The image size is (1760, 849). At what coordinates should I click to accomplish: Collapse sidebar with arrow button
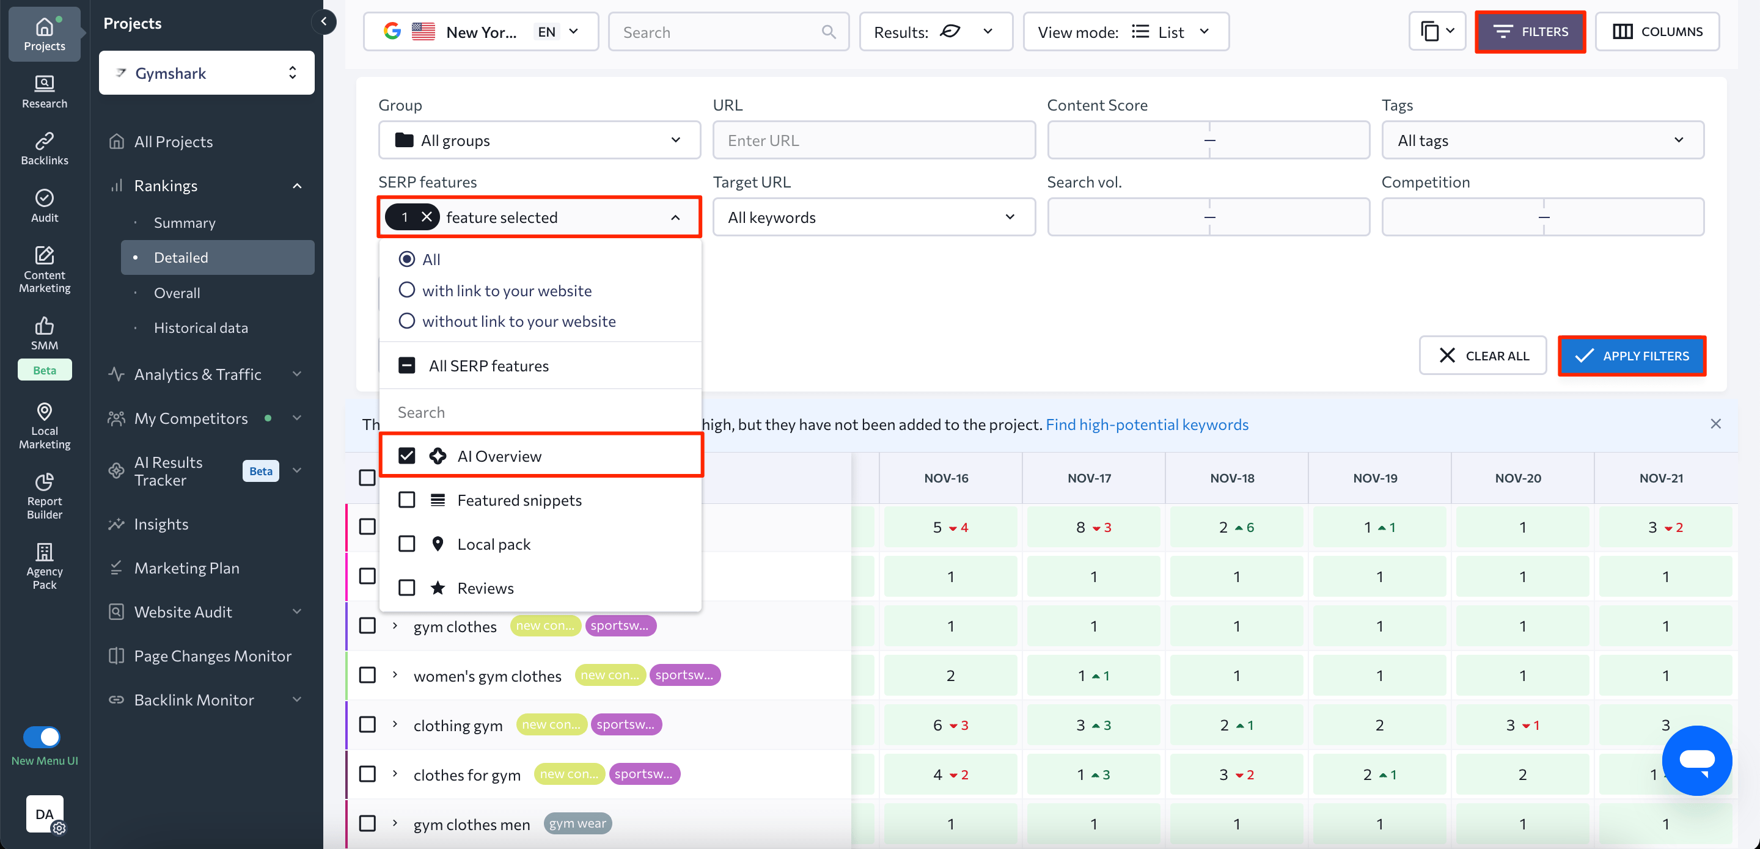(x=324, y=22)
